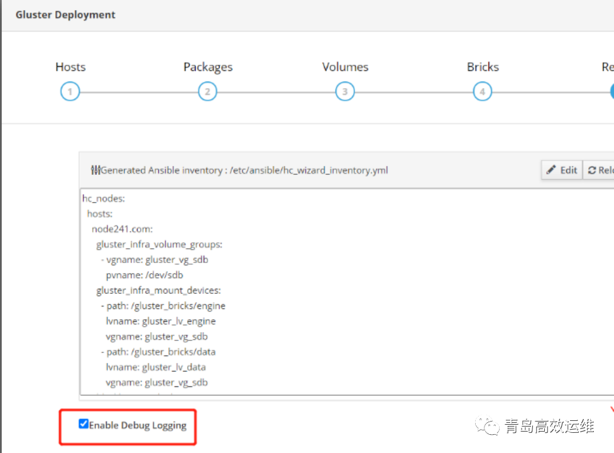Click the node241.com line in the inventory
This screenshot has height=453, width=614.
coord(122,228)
